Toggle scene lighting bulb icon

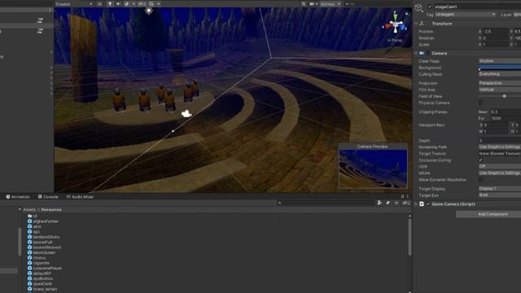coord(110,4)
